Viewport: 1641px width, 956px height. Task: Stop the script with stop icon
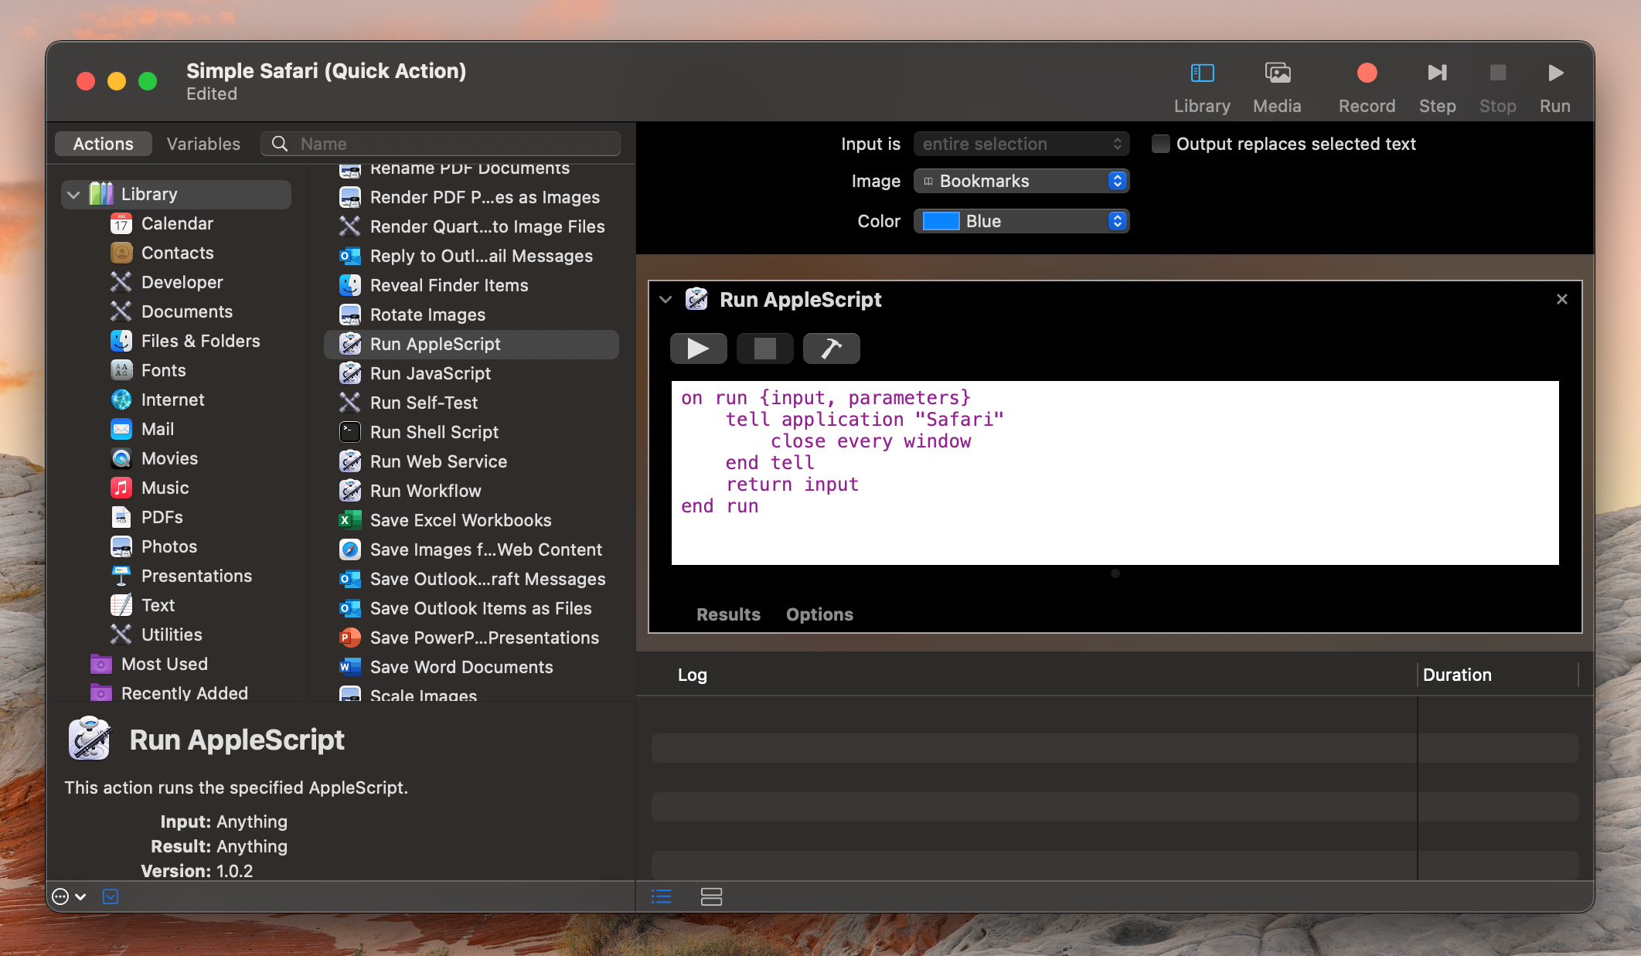[764, 348]
